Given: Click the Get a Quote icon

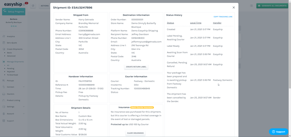Looking at the screenshot, I should 4,43.
